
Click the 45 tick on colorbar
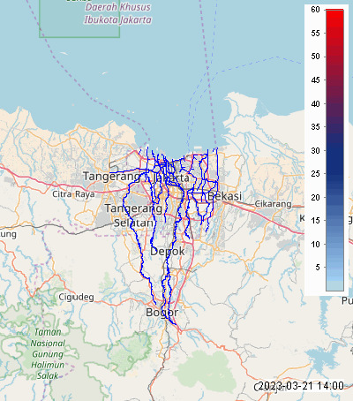[315, 80]
